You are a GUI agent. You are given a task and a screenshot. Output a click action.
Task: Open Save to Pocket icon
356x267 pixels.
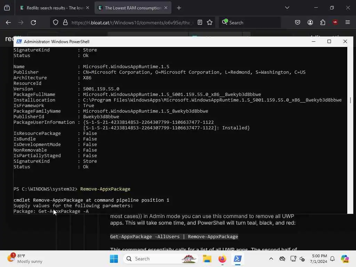click(298, 23)
